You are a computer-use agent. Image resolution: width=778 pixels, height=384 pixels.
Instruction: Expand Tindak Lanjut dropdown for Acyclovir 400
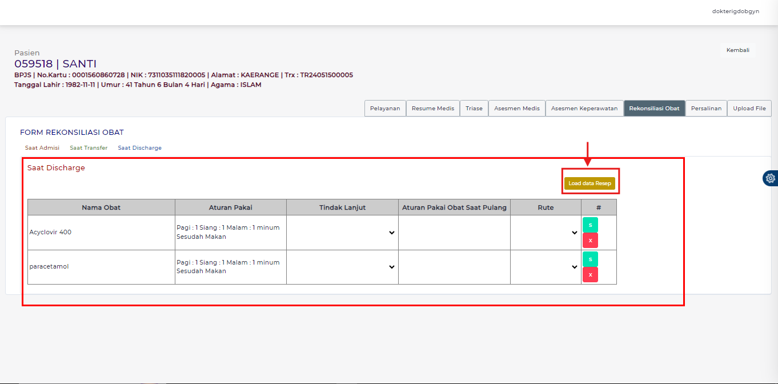pos(342,233)
